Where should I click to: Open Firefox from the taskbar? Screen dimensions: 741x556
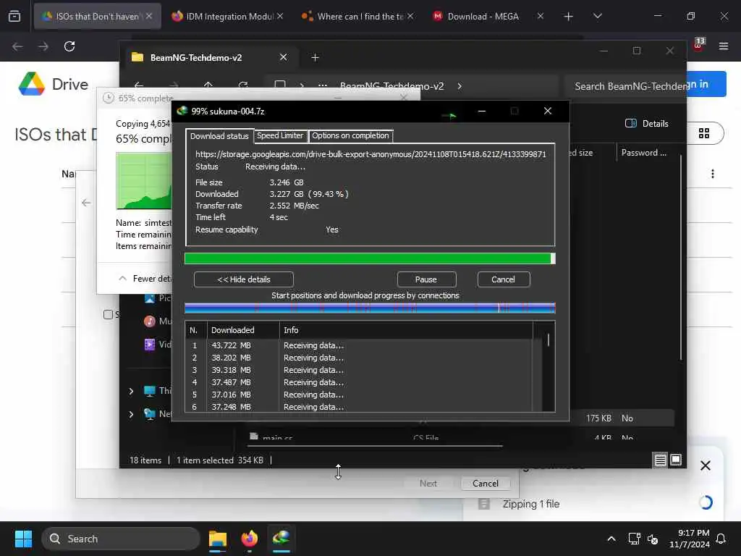point(250,539)
